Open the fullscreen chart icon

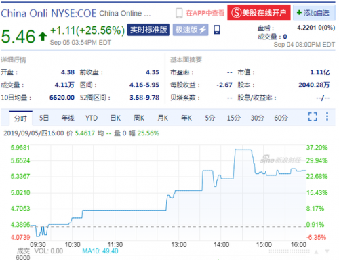313,116
